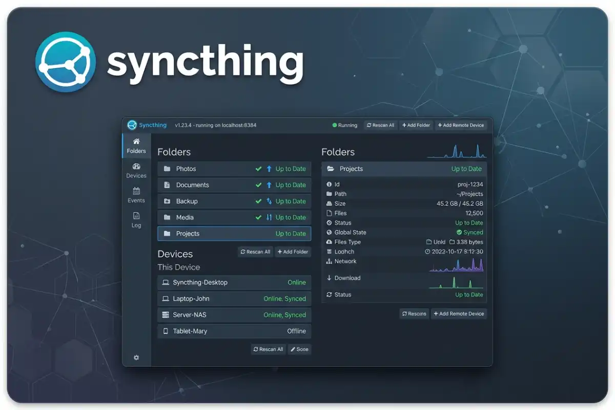Click the 2022-10-17 9:12:30 timestamp
The width and height of the screenshot is (615, 410).
[x=458, y=252]
